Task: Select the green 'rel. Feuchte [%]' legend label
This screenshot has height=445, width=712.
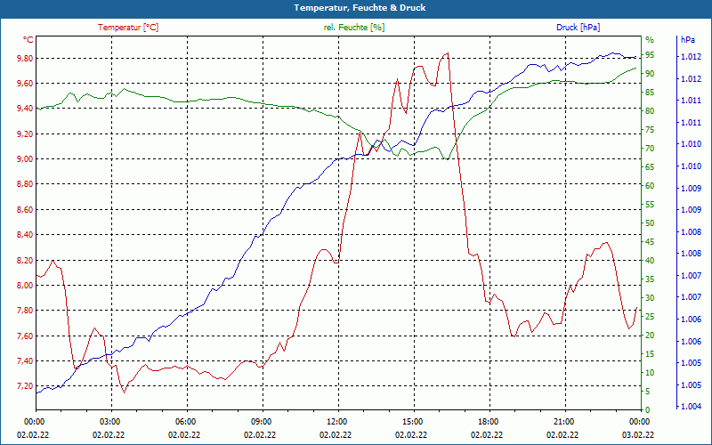Action: point(354,28)
